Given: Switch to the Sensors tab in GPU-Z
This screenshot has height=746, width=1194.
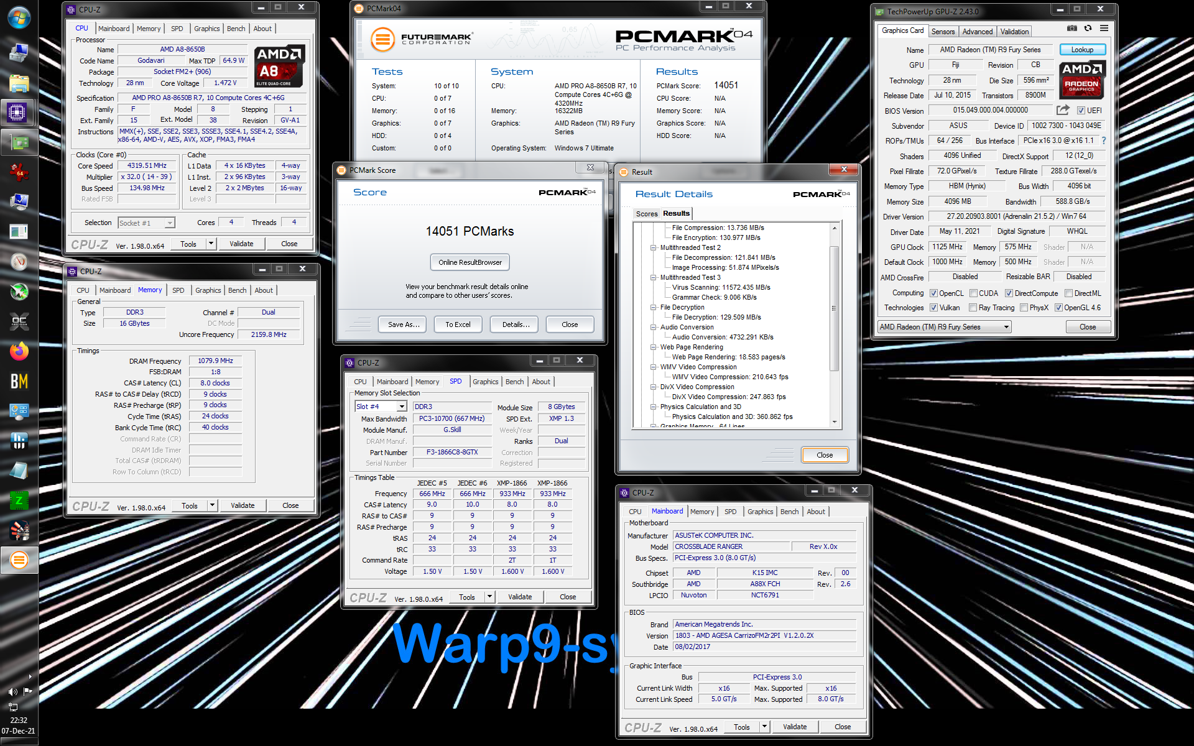Looking at the screenshot, I should (x=943, y=32).
